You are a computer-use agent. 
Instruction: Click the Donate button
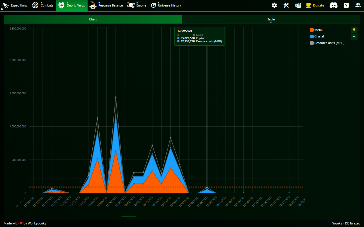point(315,5)
